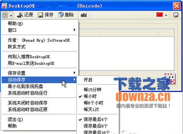Click the bottom 帮助 menu entry
This screenshot has height=134, width=183.
tap(39, 126)
